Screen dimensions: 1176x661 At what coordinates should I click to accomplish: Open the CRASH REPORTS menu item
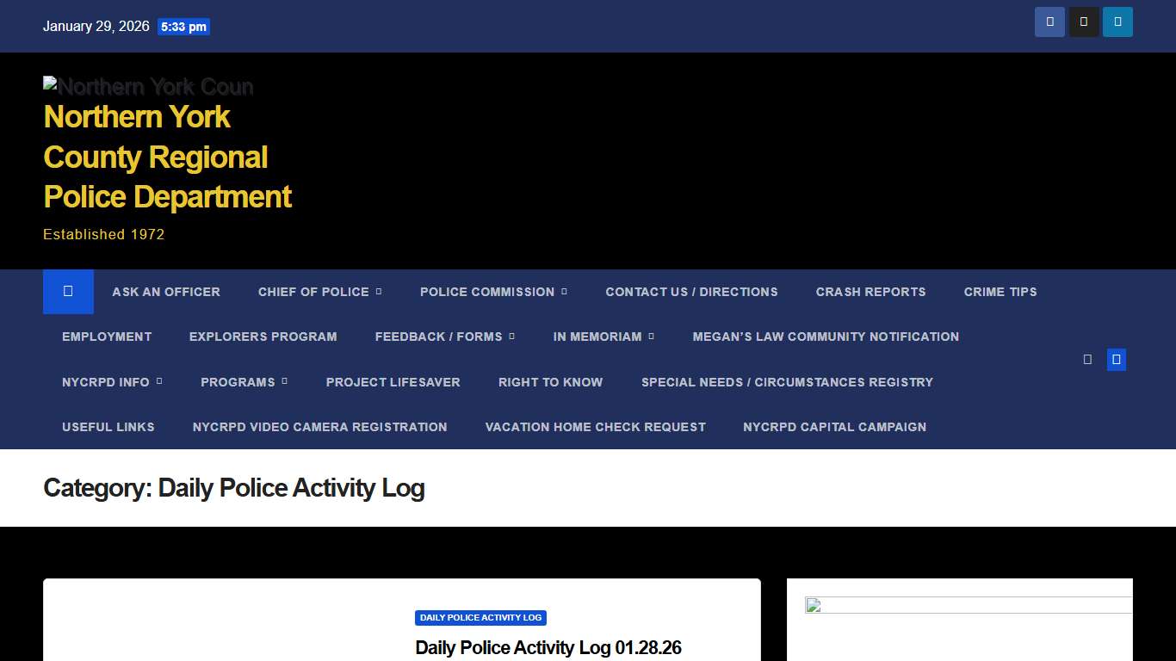pyautogui.click(x=870, y=292)
